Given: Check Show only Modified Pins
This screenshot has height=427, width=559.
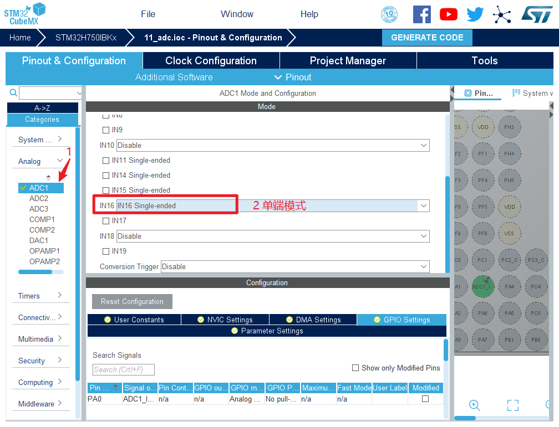Looking at the screenshot, I should (355, 368).
